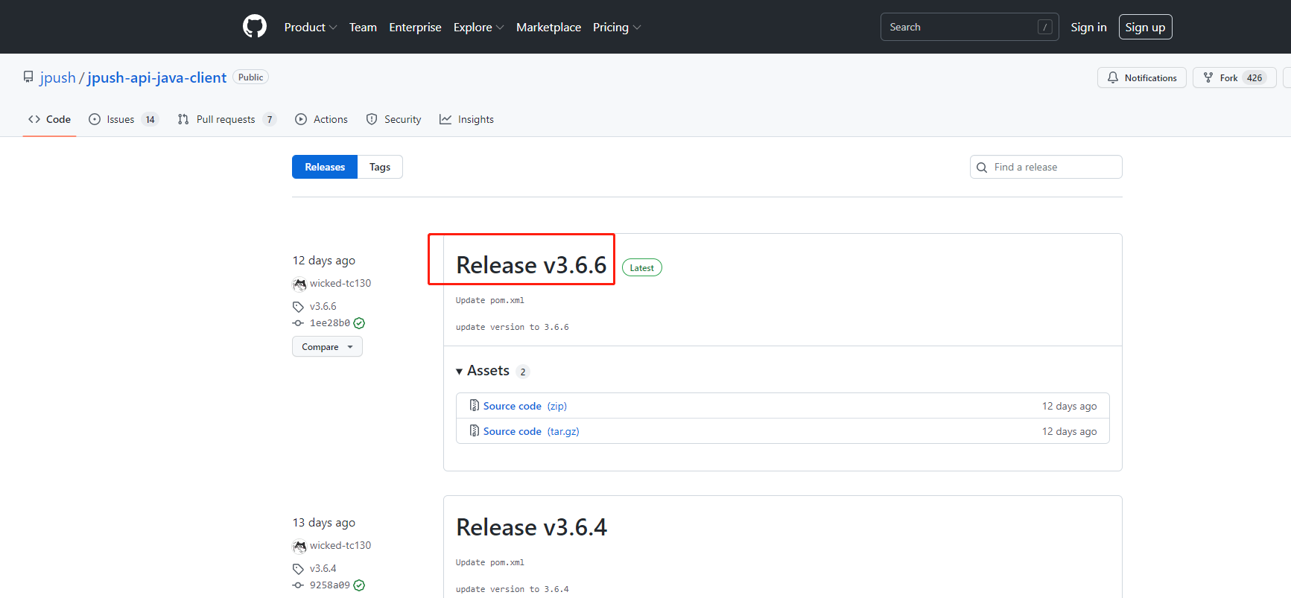This screenshot has height=598, width=1291.
Task: Click wicked-tc130 avatar next to v3.6.4 release
Action: click(x=299, y=546)
